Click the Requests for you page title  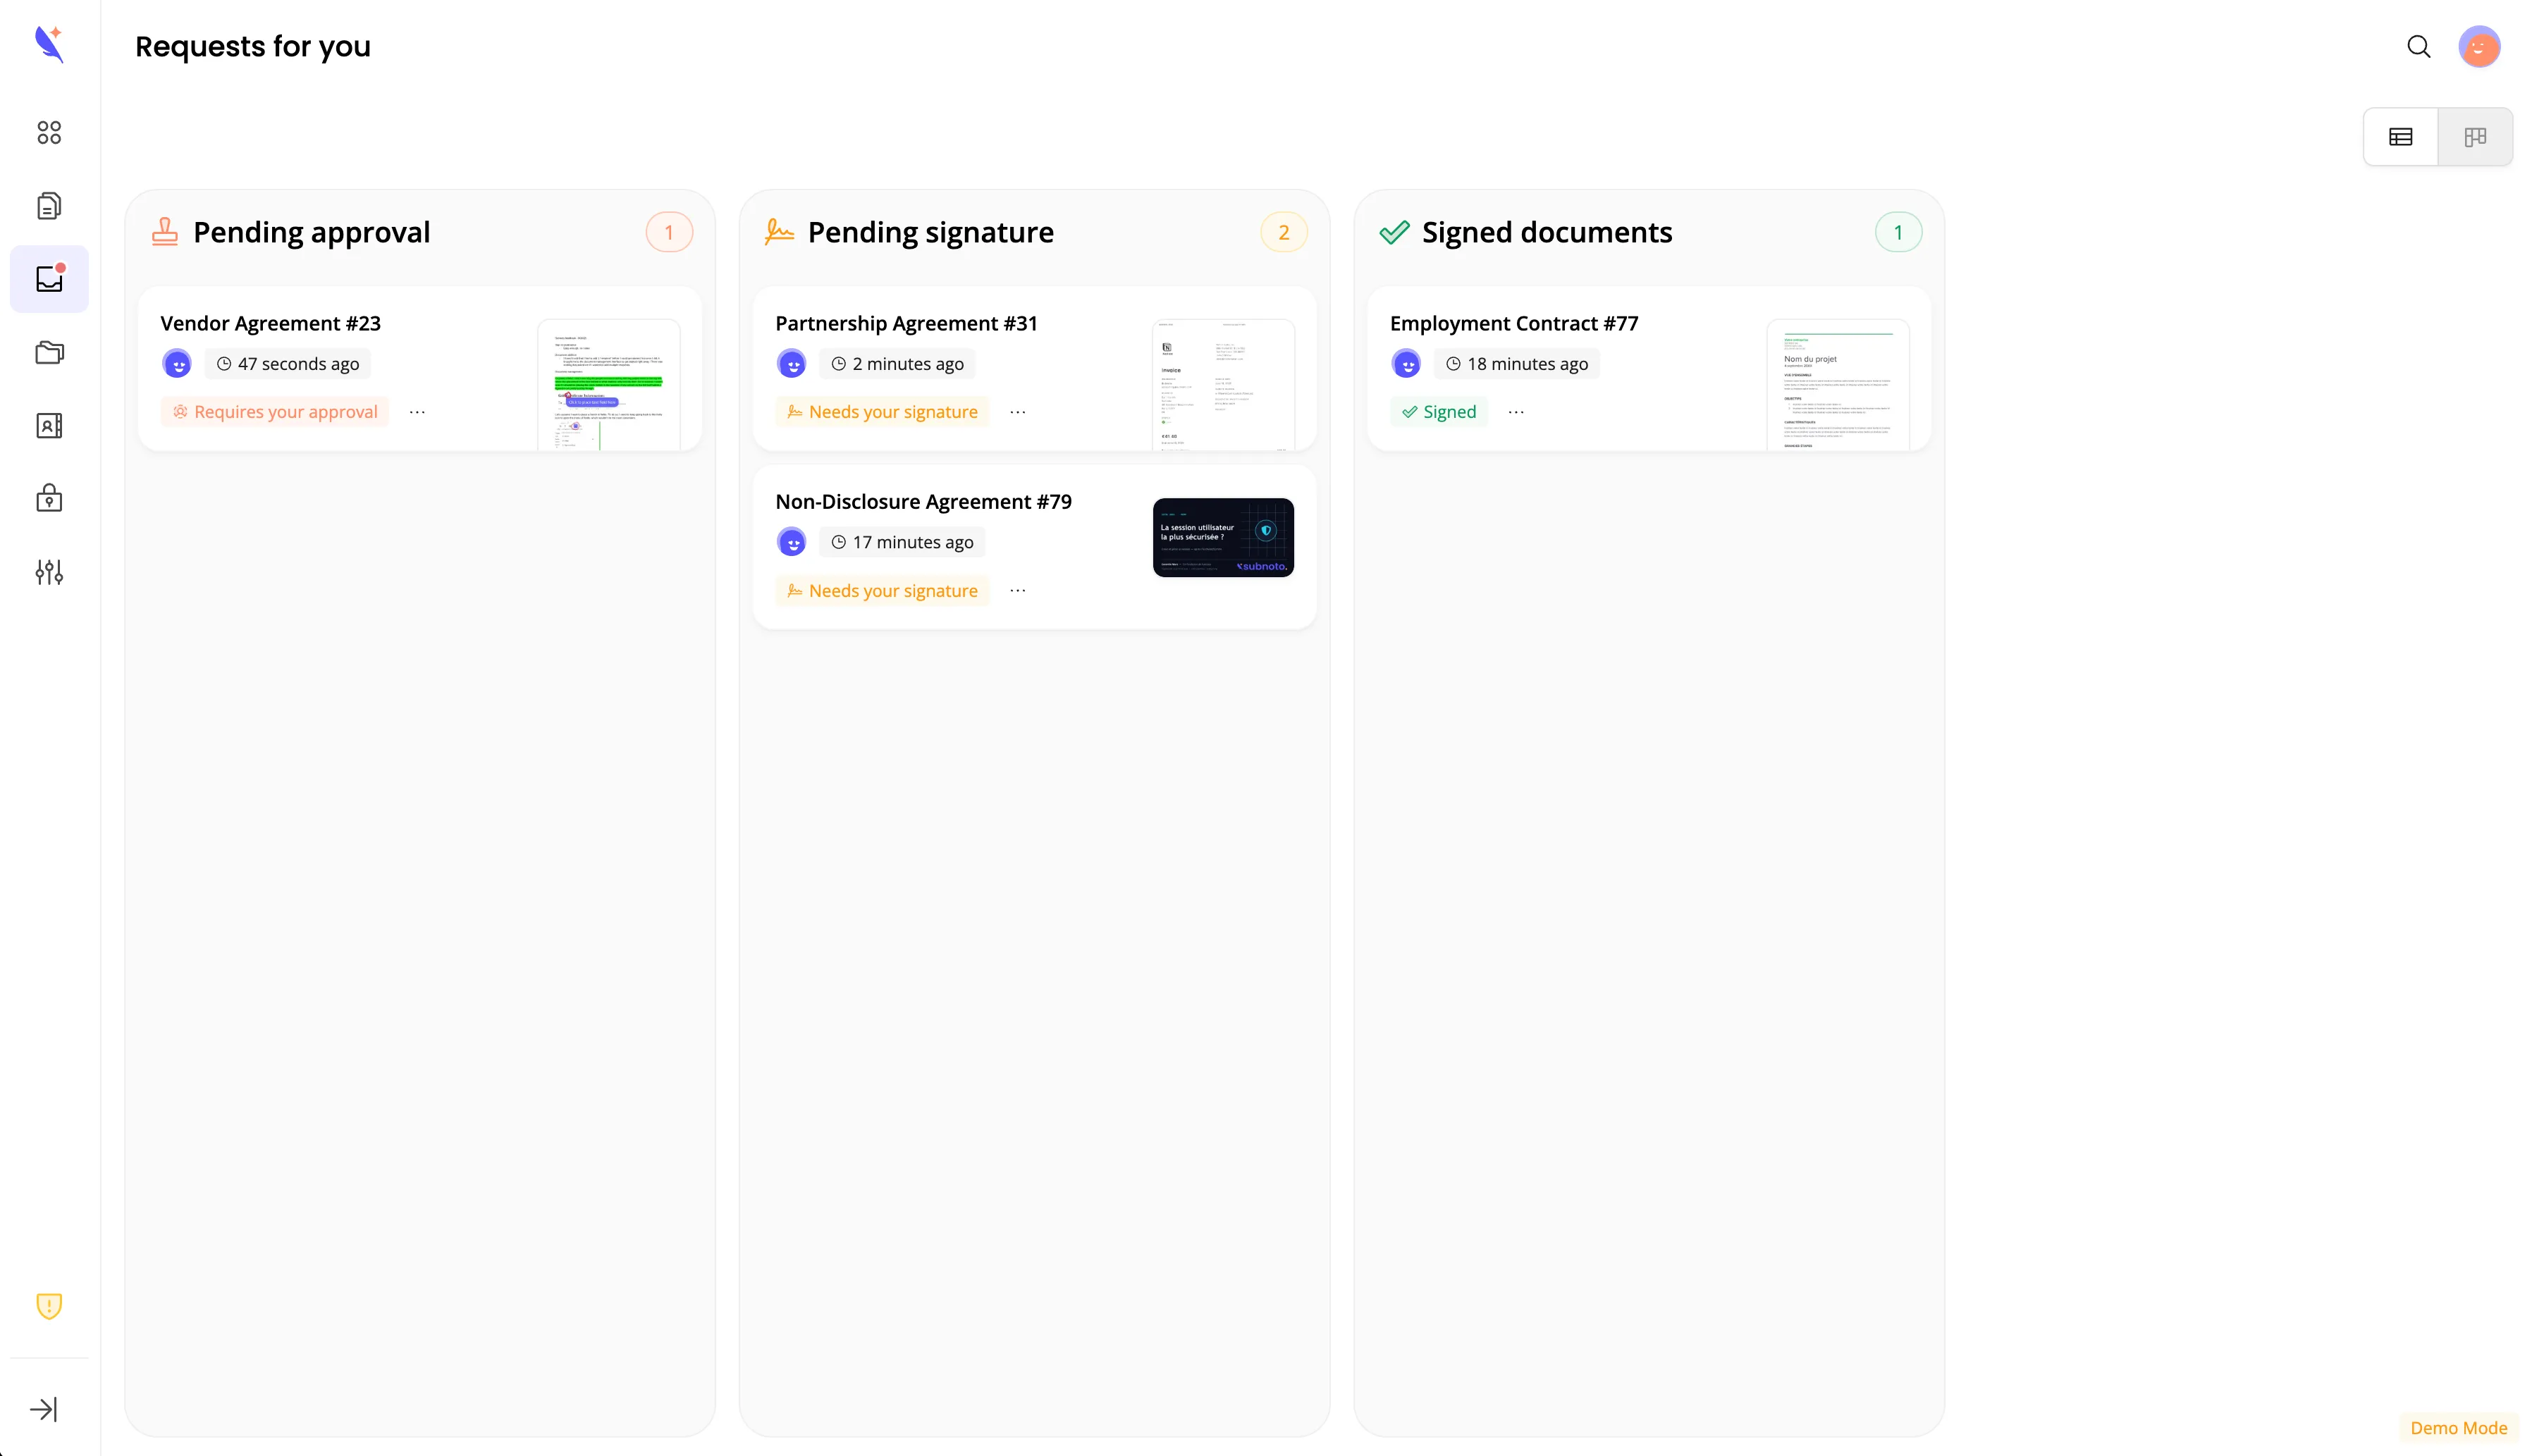(253, 46)
